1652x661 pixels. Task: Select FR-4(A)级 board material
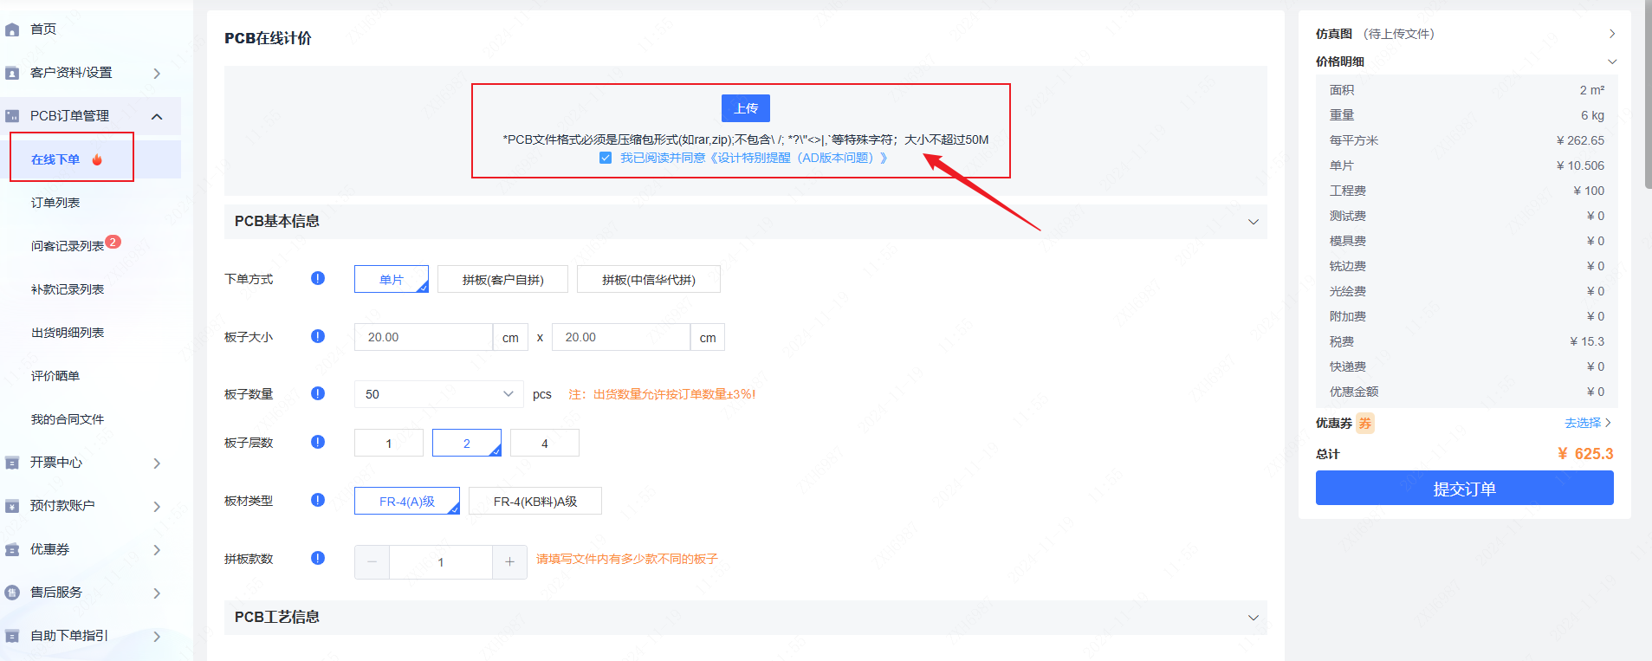click(x=407, y=501)
